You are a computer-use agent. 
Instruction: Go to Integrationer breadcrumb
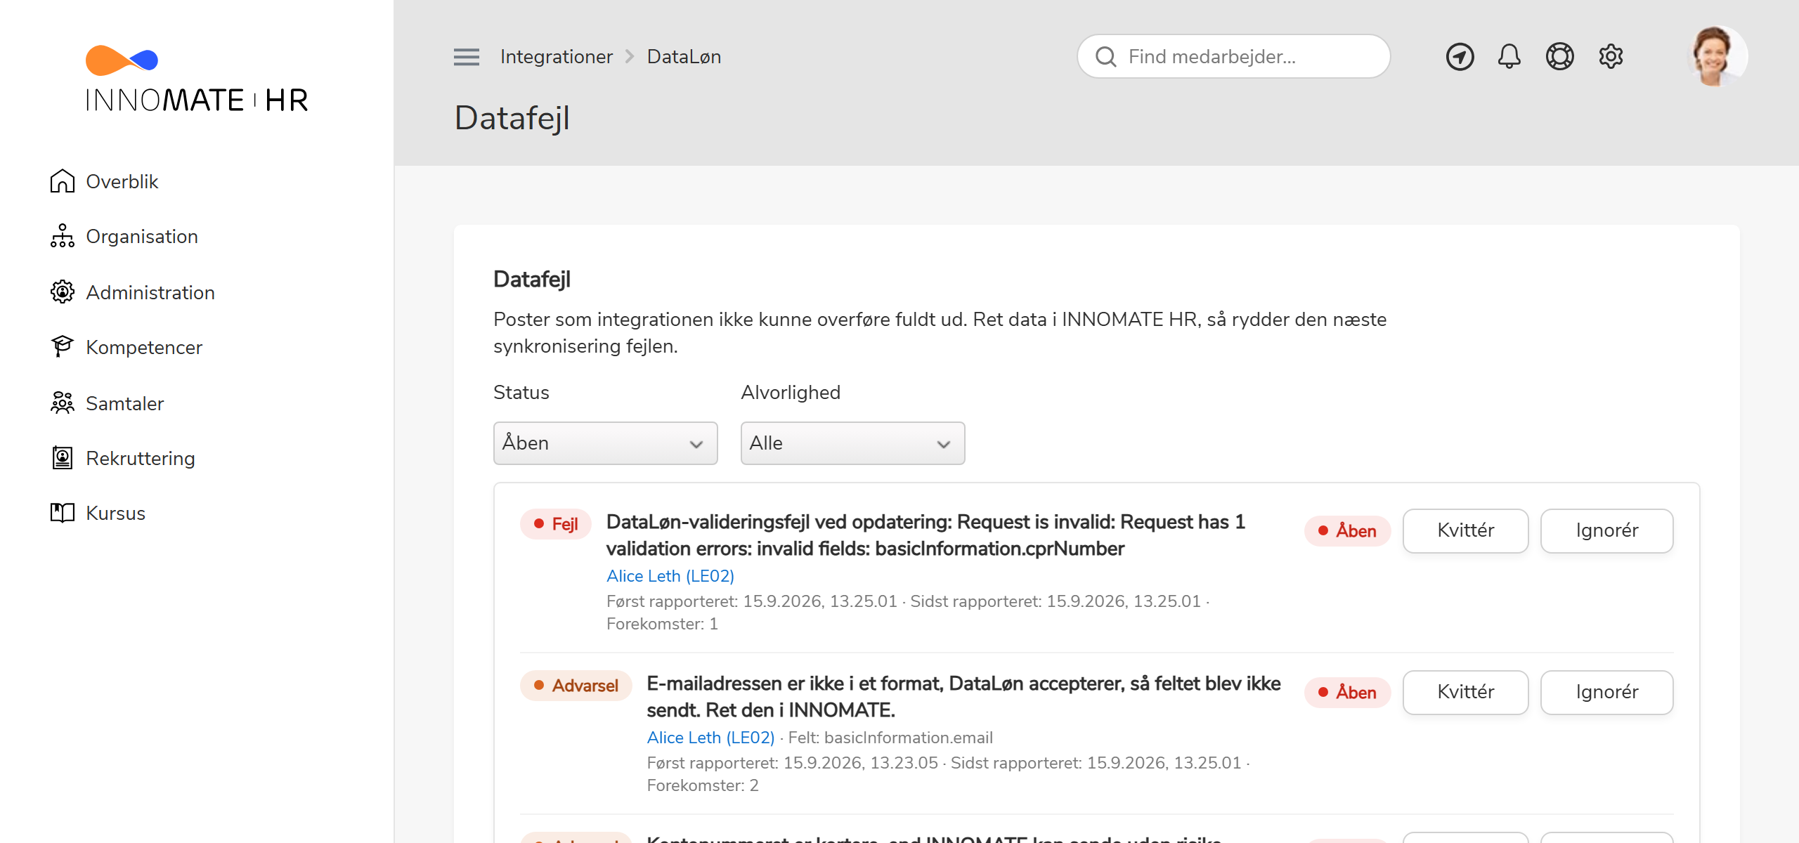click(x=557, y=57)
